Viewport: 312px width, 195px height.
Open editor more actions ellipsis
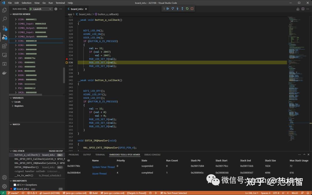308,9
